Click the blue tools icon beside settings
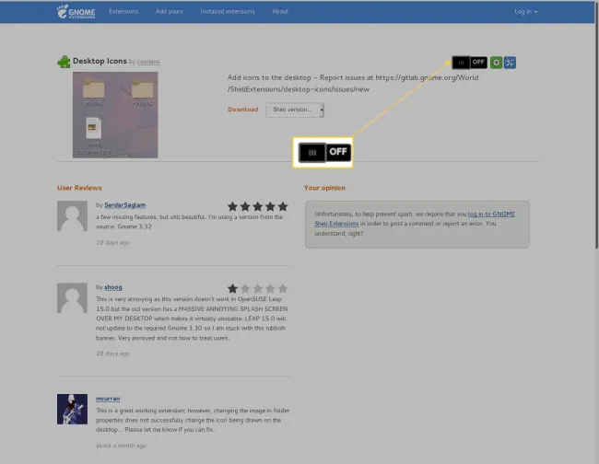The width and height of the screenshot is (599, 464). point(510,63)
